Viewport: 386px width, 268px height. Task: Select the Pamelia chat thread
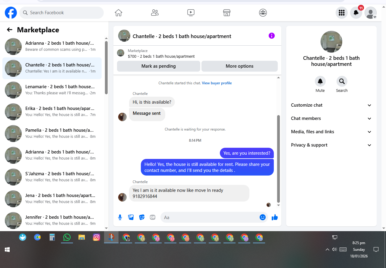click(52, 133)
